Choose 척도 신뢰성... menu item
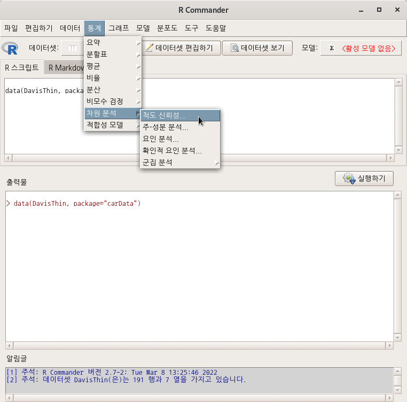Viewport: 407px width, 402px height. [180, 115]
